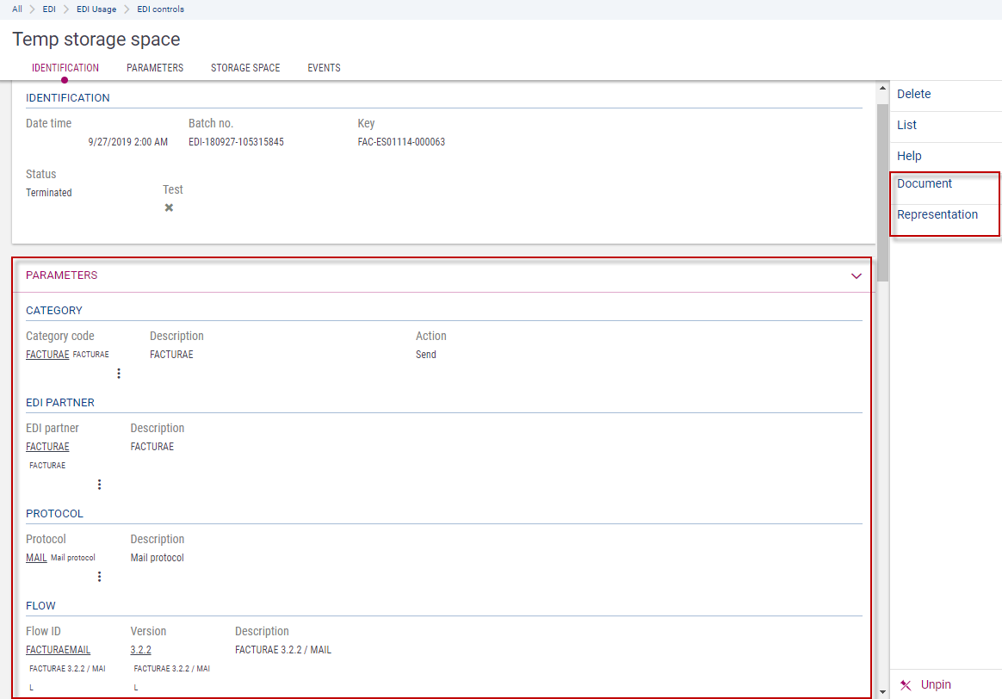Image resolution: width=1002 pixels, height=699 pixels.
Task: Navigate to EDI Usage breadcrumb
Action: click(96, 9)
